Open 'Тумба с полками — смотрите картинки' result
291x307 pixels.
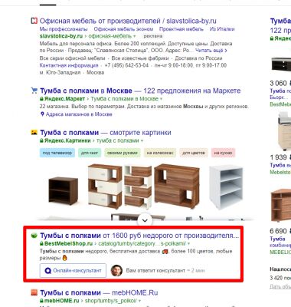106,133
